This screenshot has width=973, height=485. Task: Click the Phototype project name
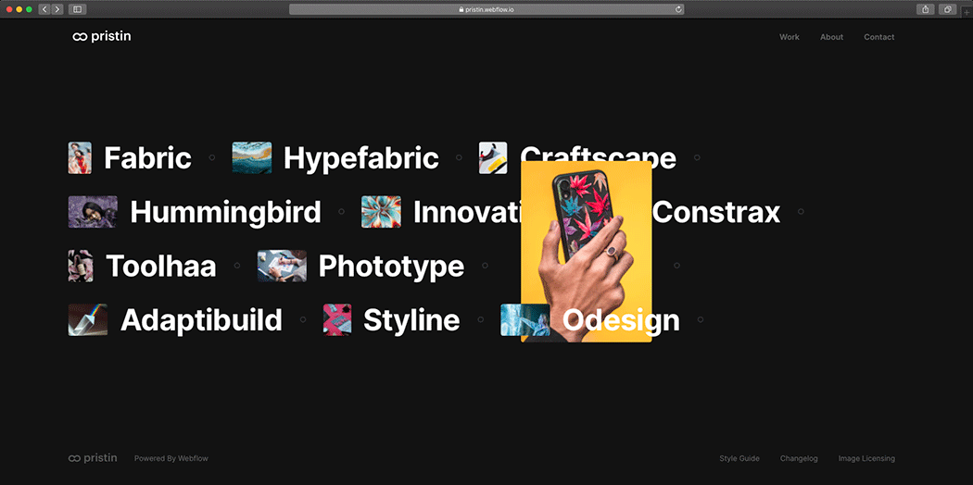pyautogui.click(x=391, y=267)
